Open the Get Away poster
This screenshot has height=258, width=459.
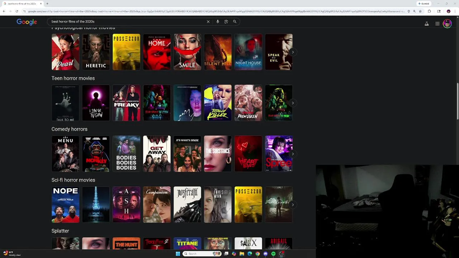pyautogui.click(x=157, y=154)
